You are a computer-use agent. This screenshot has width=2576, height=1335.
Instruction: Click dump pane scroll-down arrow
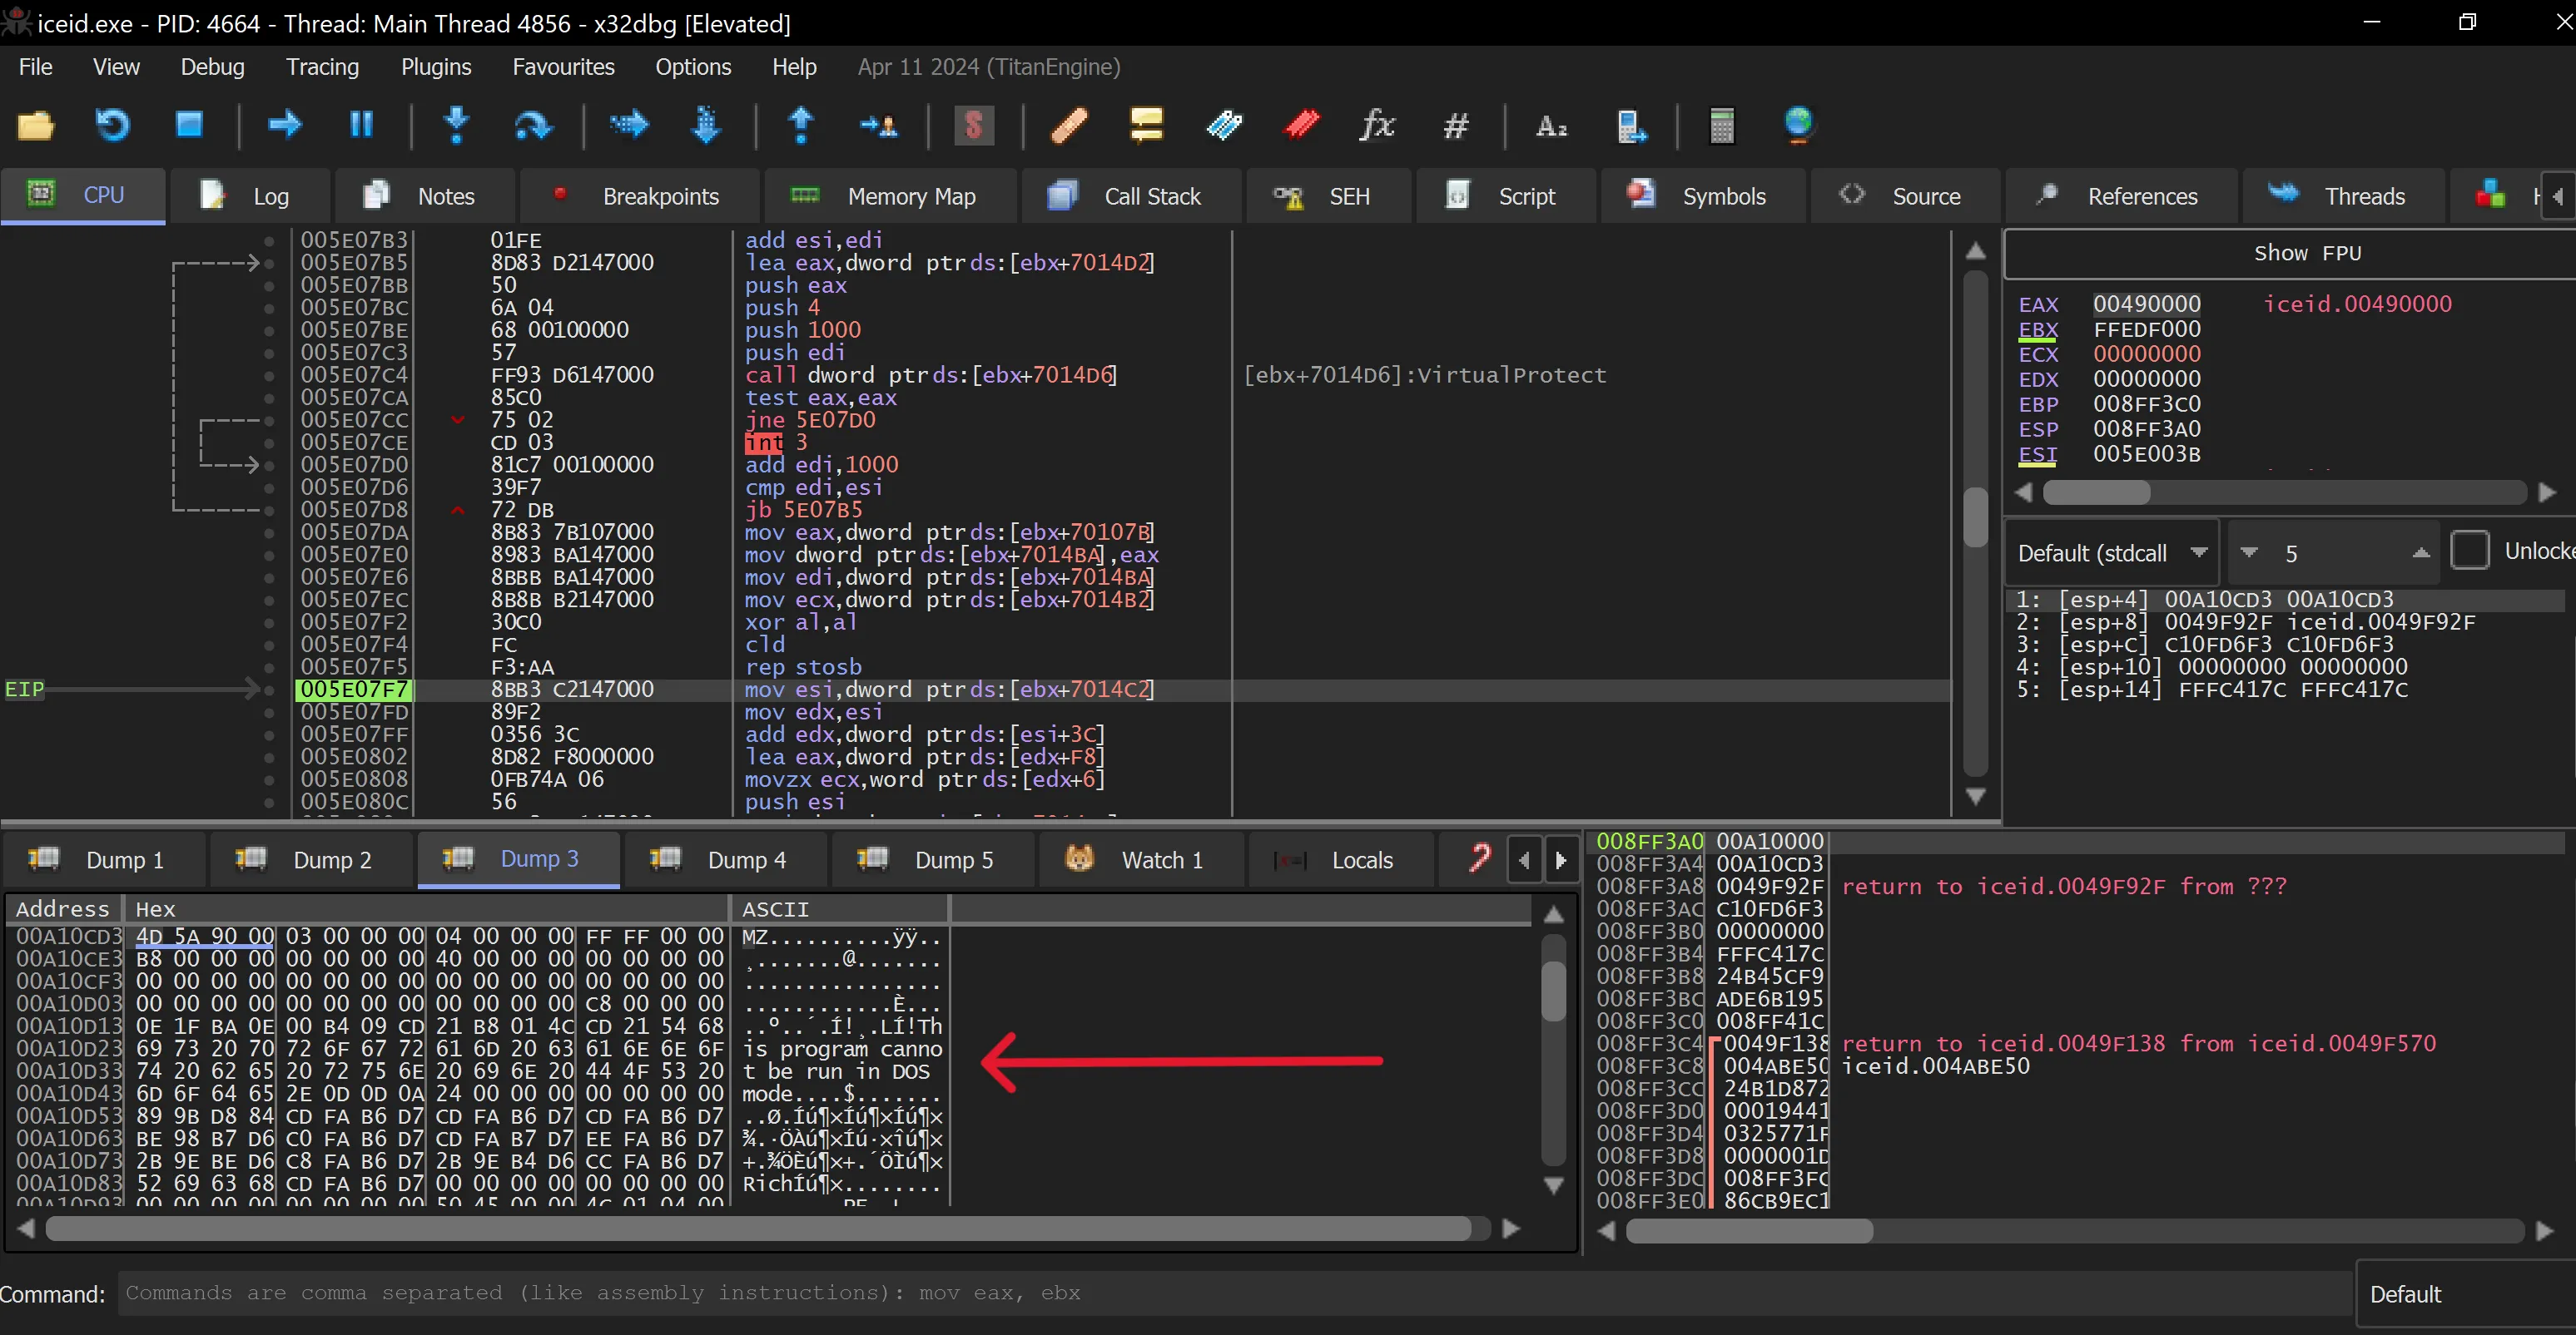pyautogui.click(x=1553, y=1186)
